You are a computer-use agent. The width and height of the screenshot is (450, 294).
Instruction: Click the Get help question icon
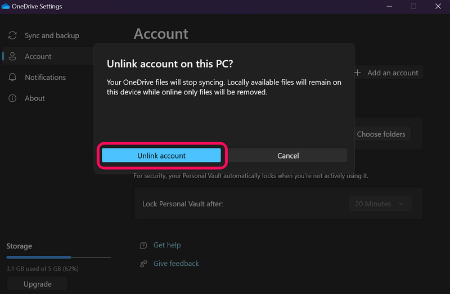(x=143, y=245)
